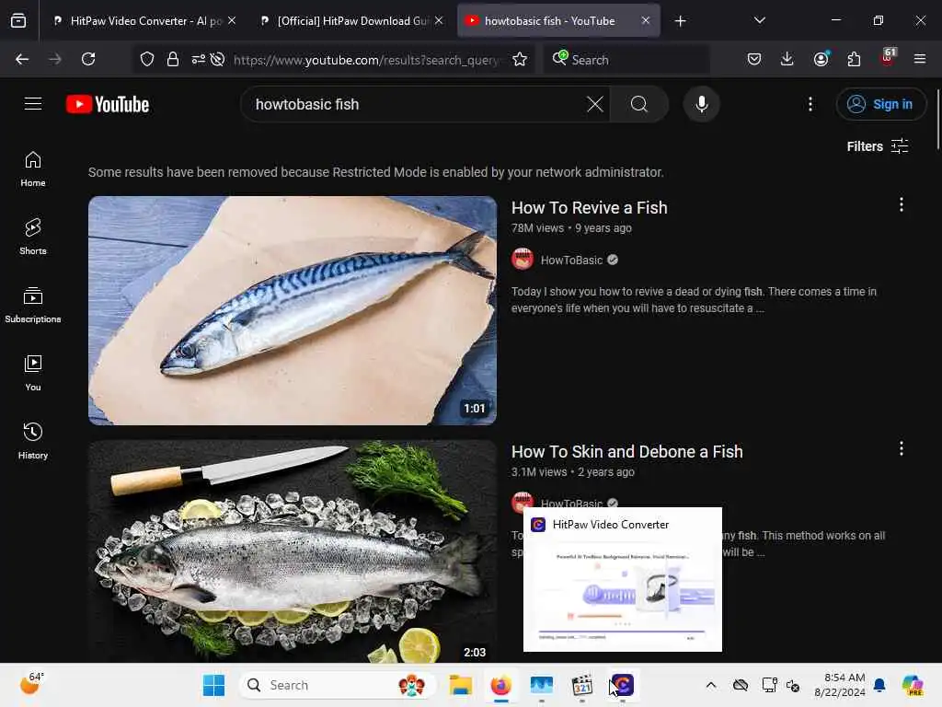Open YouTube settings three-dot menu
Image resolution: width=942 pixels, height=707 pixels.
click(x=810, y=104)
